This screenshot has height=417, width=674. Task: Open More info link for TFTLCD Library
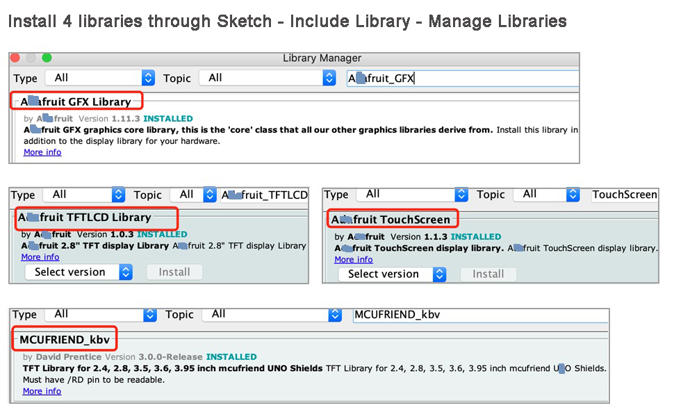[40, 257]
